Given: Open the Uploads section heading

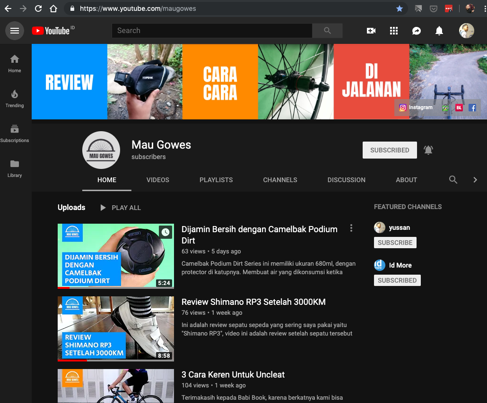Looking at the screenshot, I should point(71,207).
